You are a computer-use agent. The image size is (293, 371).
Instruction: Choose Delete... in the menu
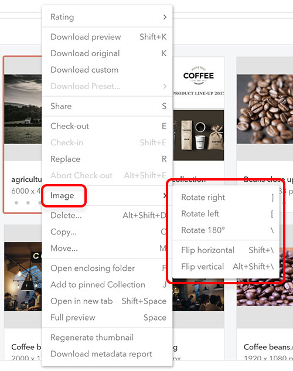[107, 215]
